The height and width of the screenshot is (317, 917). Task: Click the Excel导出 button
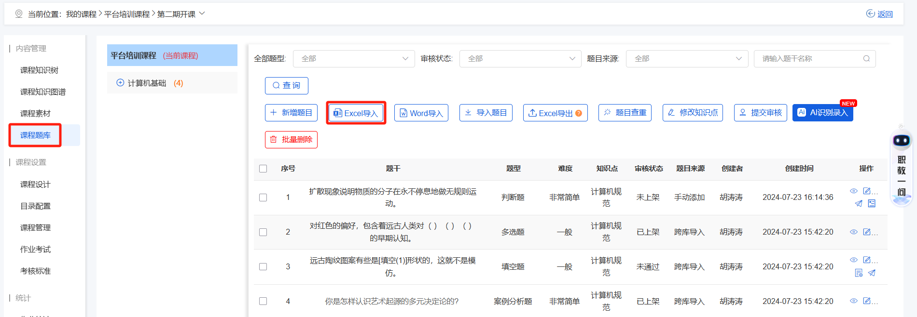[x=556, y=113]
